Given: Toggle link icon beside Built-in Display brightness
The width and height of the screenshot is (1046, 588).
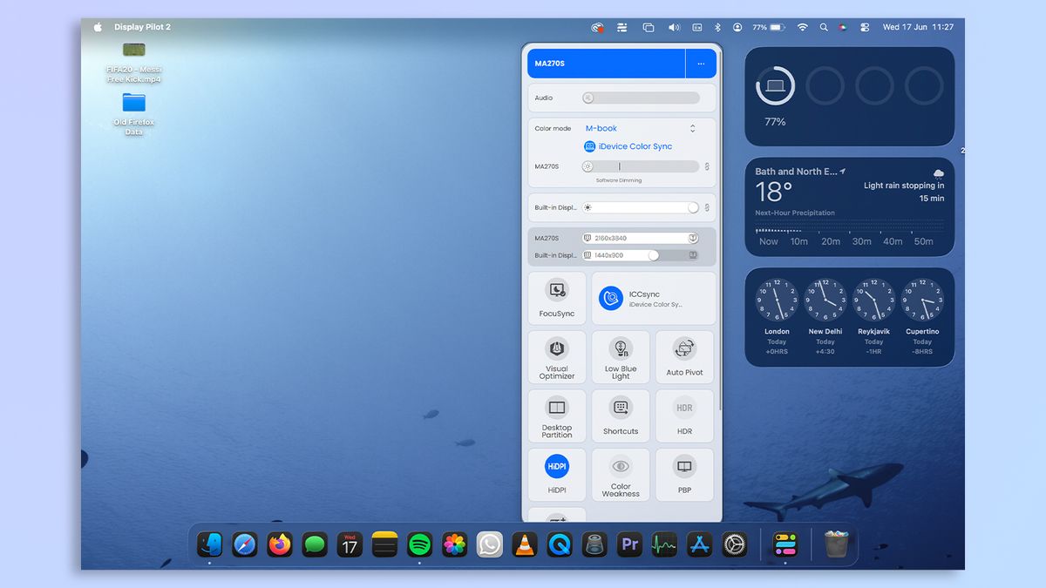Looking at the screenshot, I should pos(707,207).
